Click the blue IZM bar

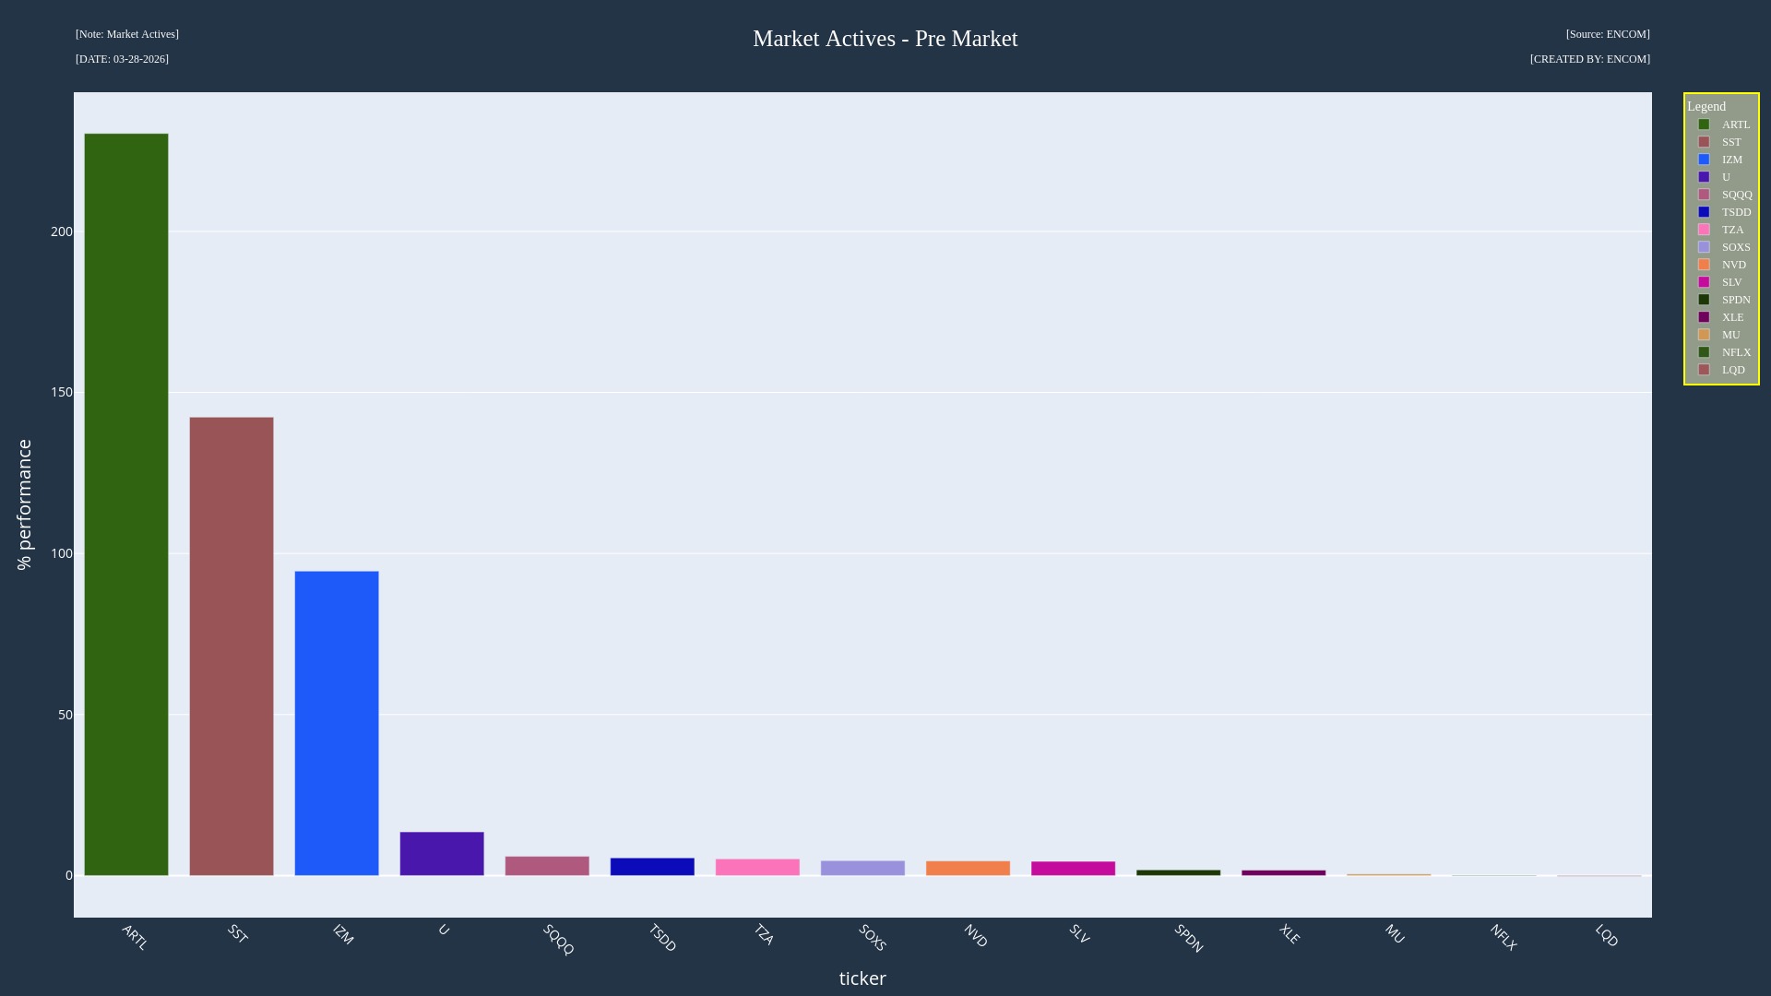click(337, 723)
